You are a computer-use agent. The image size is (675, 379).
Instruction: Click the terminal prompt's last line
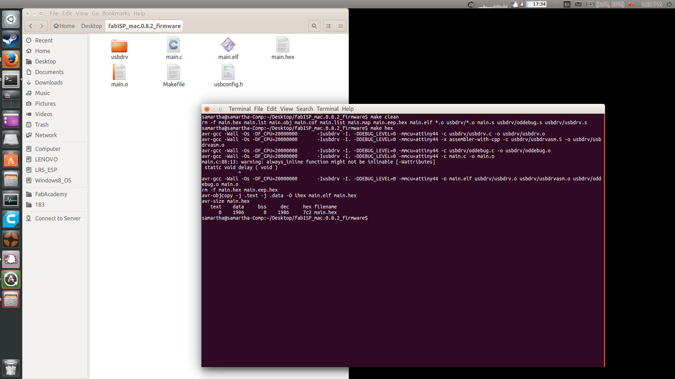coord(285,218)
